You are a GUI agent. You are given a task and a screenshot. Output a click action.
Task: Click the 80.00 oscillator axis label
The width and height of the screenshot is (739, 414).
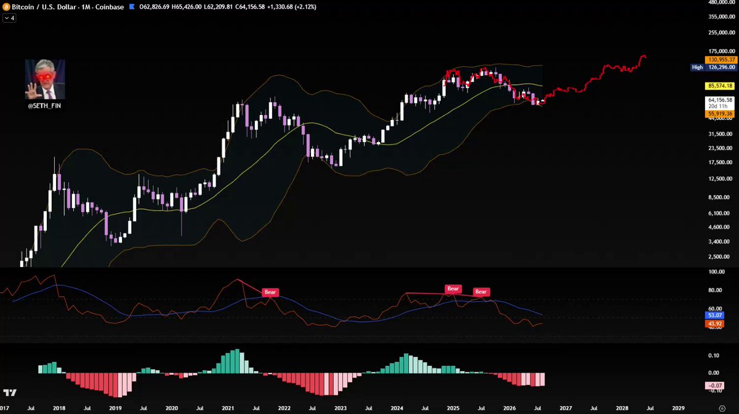coord(716,290)
